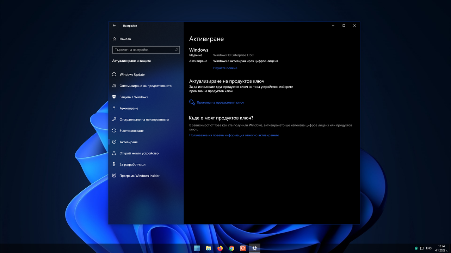The width and height of the screenshot is (451, 253).
Task: Click the developers tools icon
Action: 114,164
